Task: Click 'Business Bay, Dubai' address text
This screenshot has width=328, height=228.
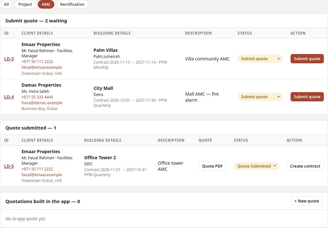Action: (40, 108)
